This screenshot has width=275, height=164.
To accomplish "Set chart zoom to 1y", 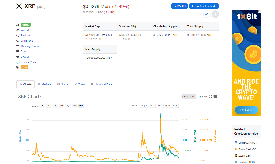I will pyautogui.click(x=68, y=106).
